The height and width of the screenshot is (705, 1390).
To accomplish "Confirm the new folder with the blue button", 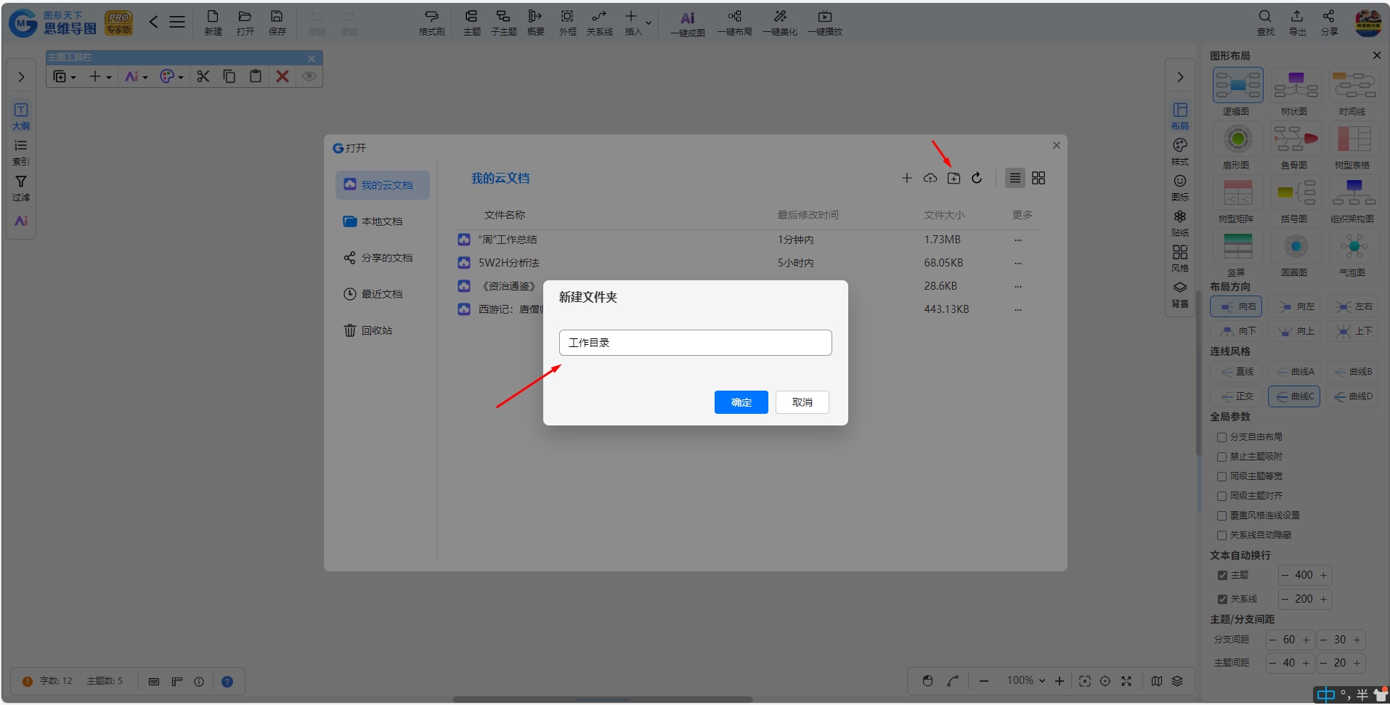I will click(x=741, y=402).
